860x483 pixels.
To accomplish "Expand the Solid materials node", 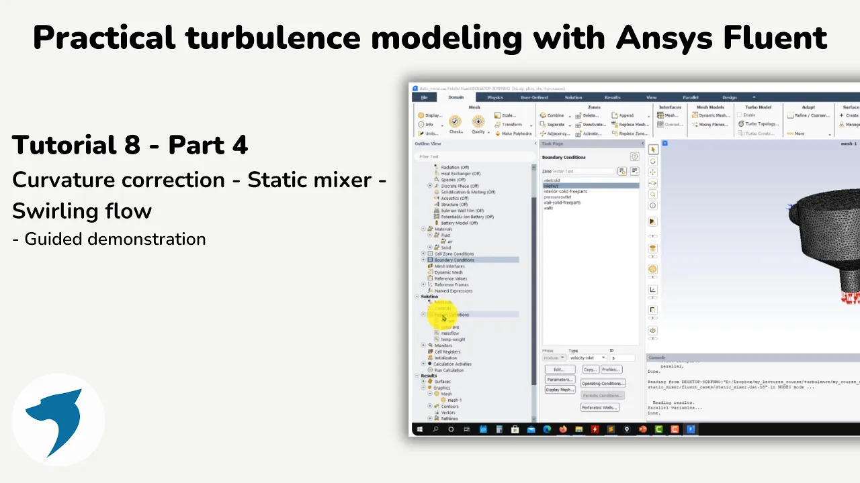I will pos(430,248).
